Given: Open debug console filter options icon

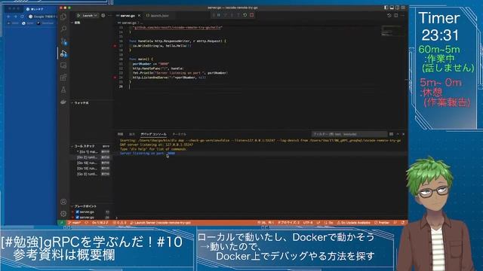Looking at the screenshot, I should click(x=391, y=134).
